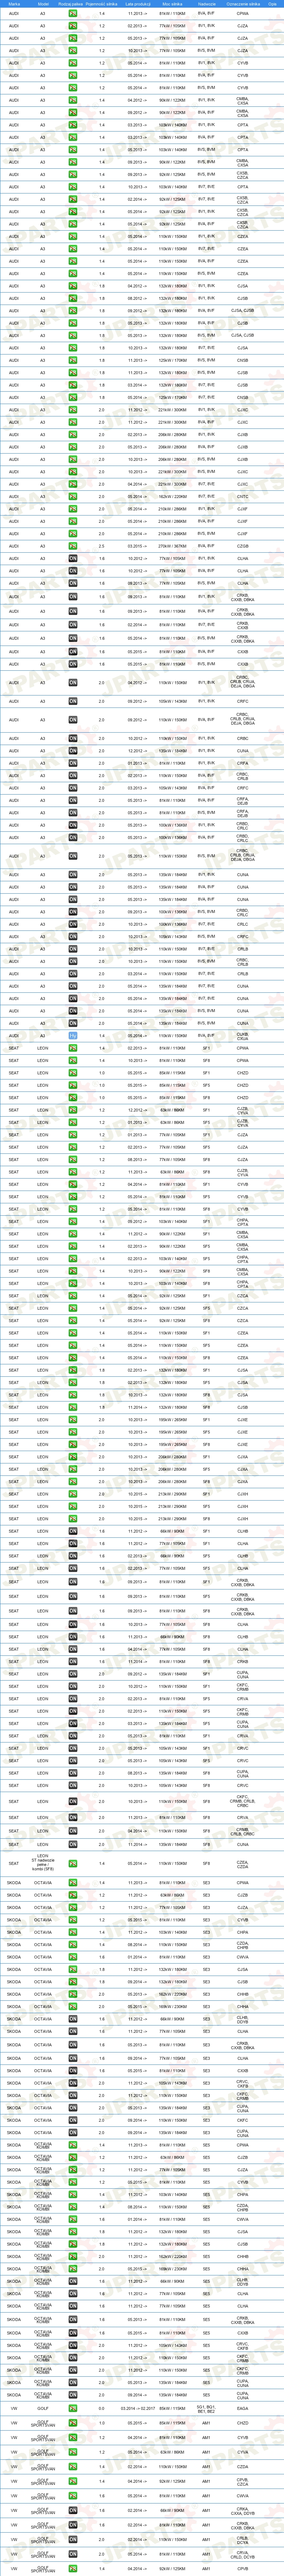The image size is (284, 2576).
Task: Click the Marka column header
Action: tap(14, 4)
